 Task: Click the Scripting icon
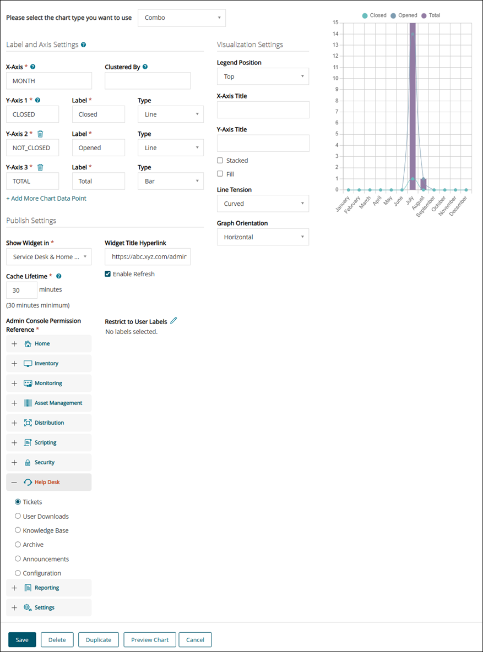[x=28, y=442]
